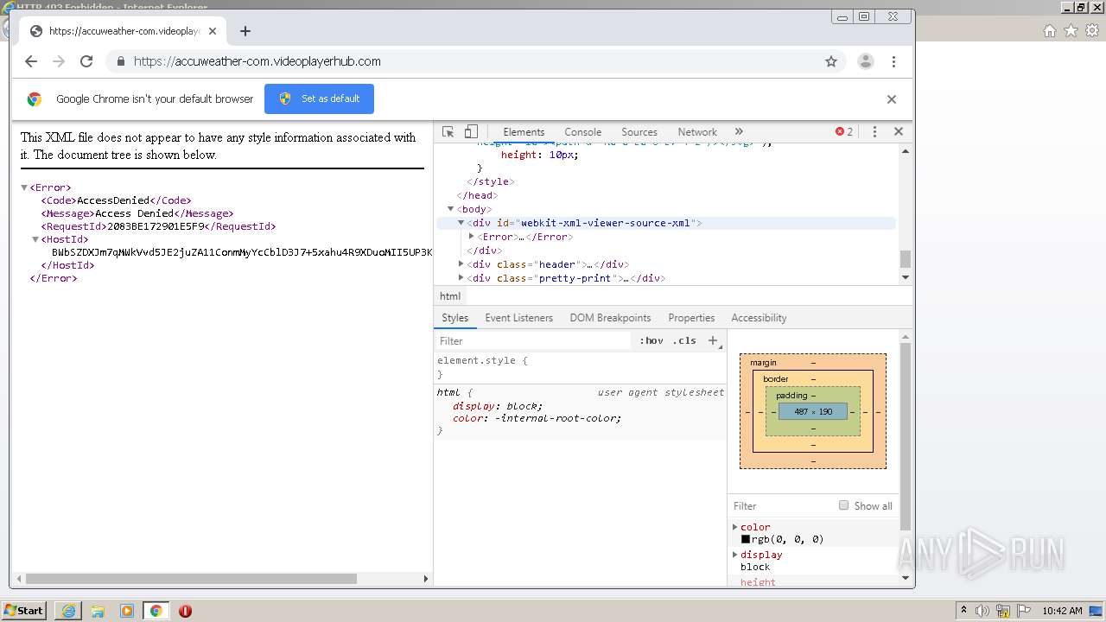Viewport: 1106px width, 622px height.
Task: Click the Styles filter input
Action: coord(534,341)
